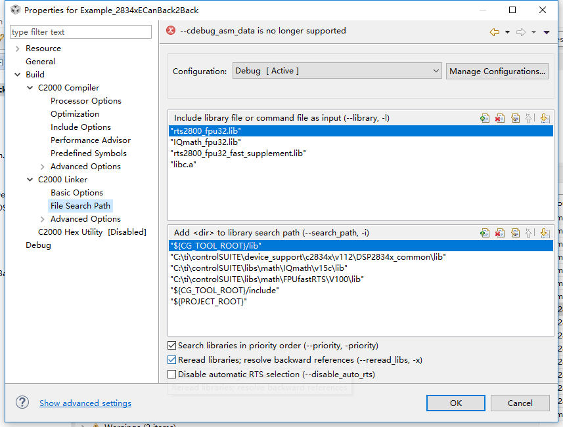Select Basic Options under C2000 Linker
The width and height of the screenshot is (563, 427).
coord(77,193)
